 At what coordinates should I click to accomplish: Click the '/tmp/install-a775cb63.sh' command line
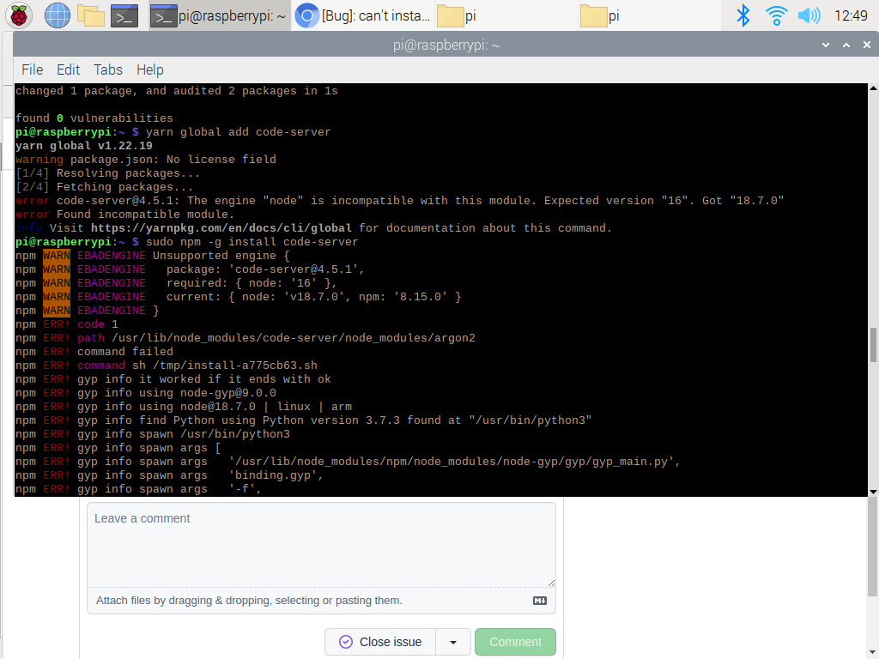pos(167,366)
